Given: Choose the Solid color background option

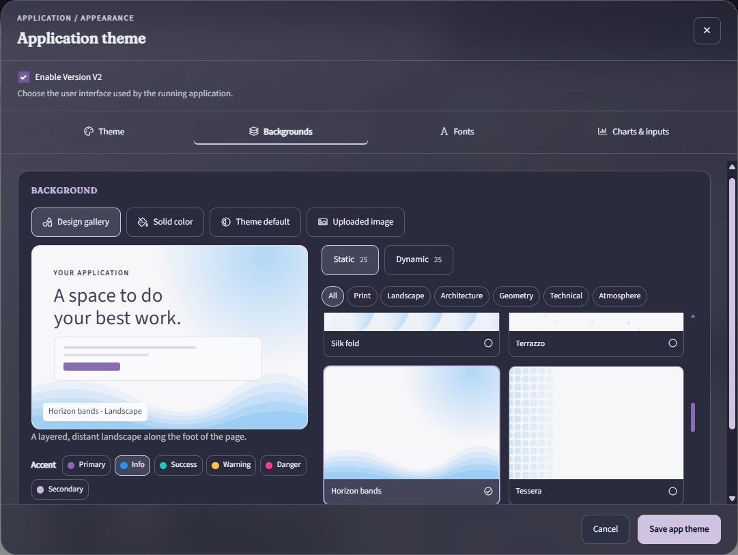Looking at the screenshot, I should click(165, 222).
